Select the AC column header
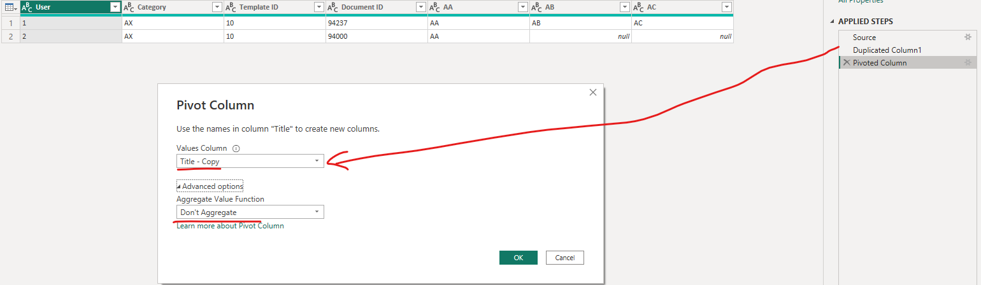The width and height of the screenshot is (981, 285). [682, 7]
